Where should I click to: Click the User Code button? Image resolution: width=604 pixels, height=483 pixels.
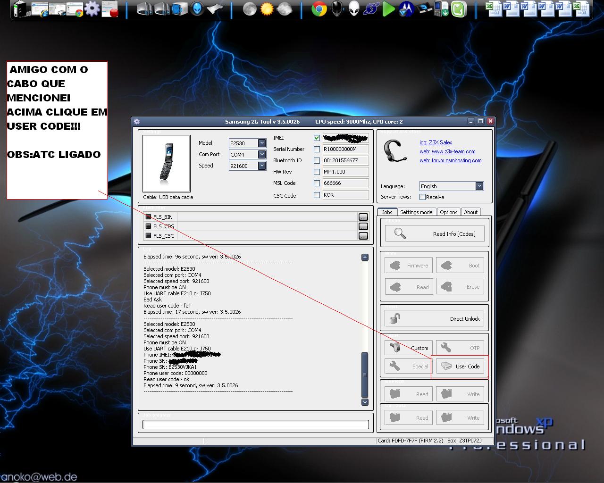(460, 366)
